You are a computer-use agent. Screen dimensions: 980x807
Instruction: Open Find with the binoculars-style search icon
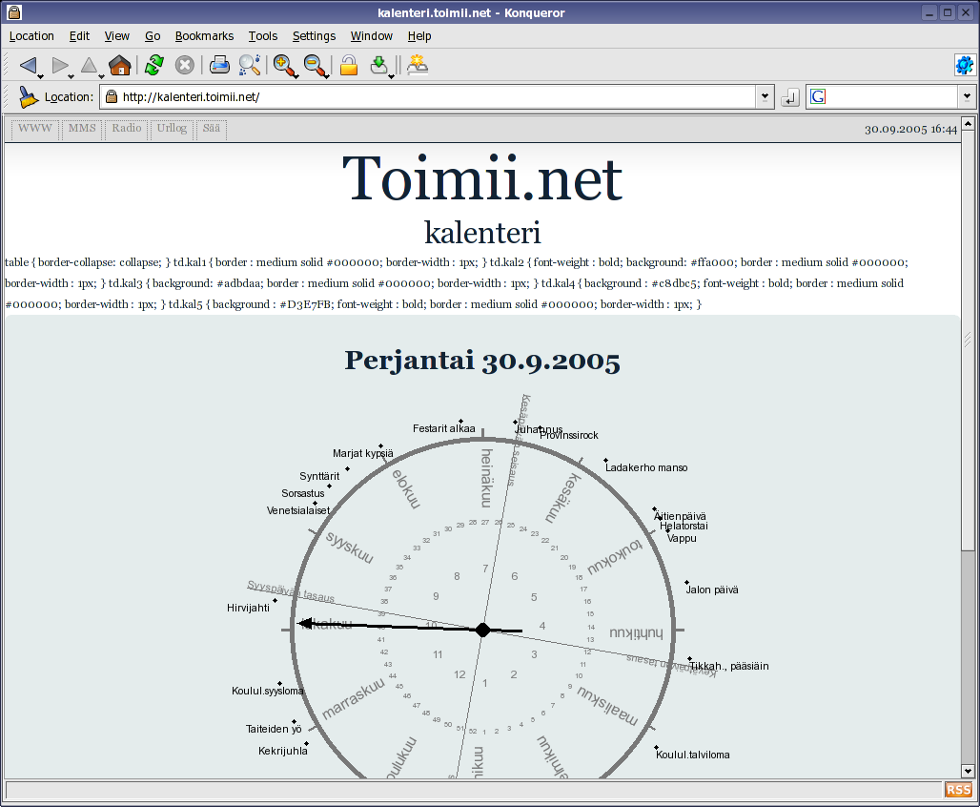[x=250, y=65]
